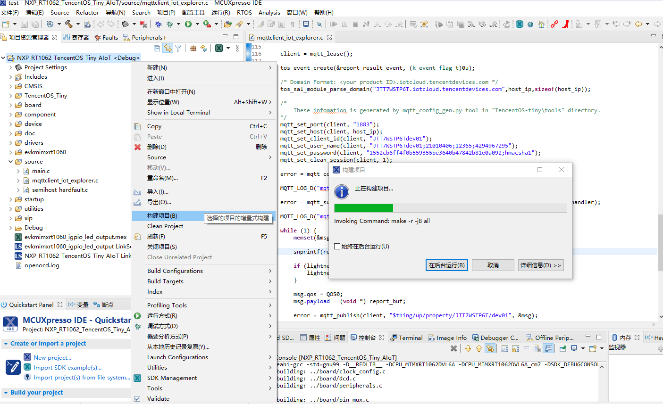Viewport: 663px width, 404px height.
Task: Collapse 'Create or import a project' section
Action: [6, 344]
